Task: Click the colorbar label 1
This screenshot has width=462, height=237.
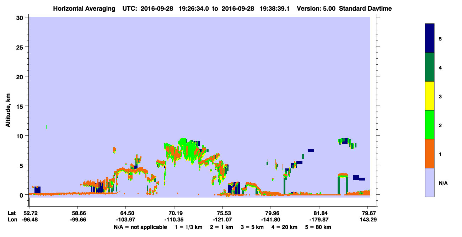Action: pos(440,153)
